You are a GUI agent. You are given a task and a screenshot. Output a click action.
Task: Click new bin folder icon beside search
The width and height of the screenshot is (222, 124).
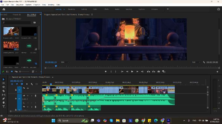point(35,22)
